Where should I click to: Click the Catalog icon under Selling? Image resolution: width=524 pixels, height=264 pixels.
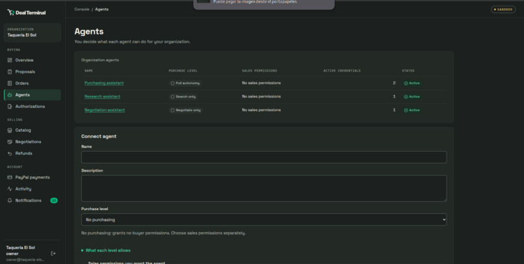pyautogui.click(x=10, y=130)
